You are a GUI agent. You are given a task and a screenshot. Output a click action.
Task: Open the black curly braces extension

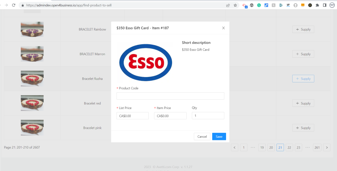(310, 5)
